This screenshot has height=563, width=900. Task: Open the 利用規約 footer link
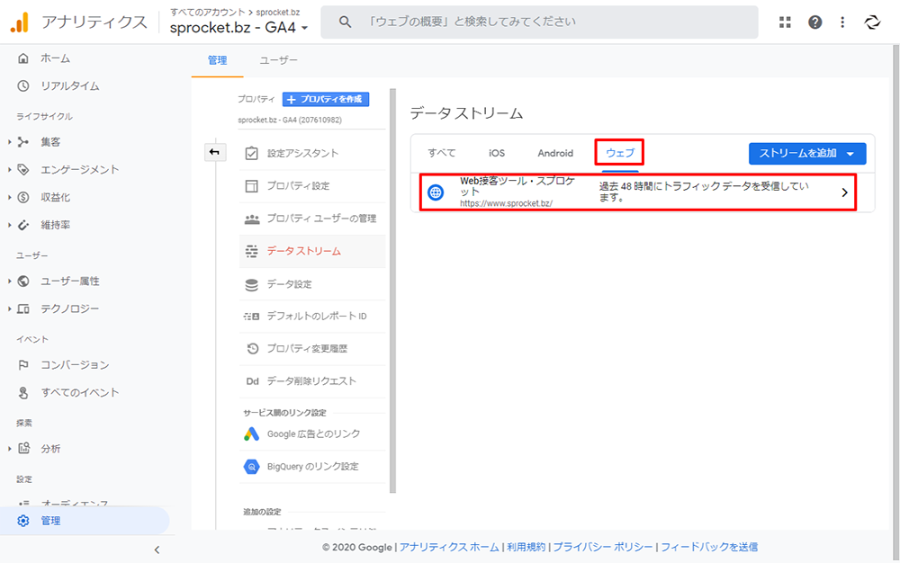[526, 547]
